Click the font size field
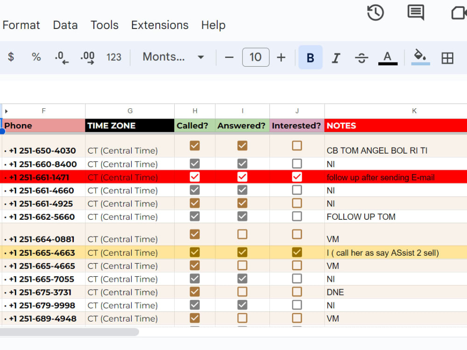 point(255,57)
